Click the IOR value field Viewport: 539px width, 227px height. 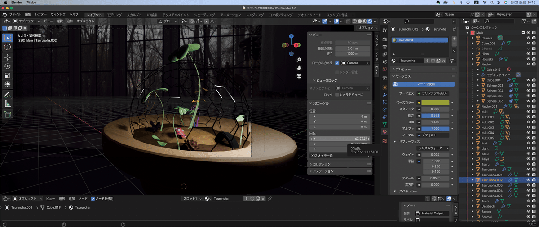pyautogui.click(x=435, y=122)
